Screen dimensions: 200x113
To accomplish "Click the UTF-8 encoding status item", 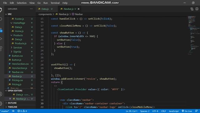I will tap(155, 111).
